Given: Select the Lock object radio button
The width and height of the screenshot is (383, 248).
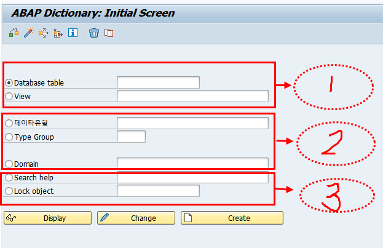Looking at the screenshot, I should [x=9, y=191].
